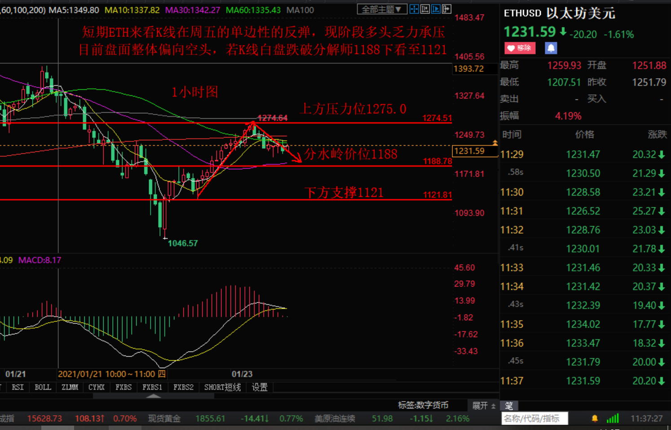Screen dimensions: 671x430
Task: Click the MACD:8.17 indicator label
Action: (x=40, y=260)
